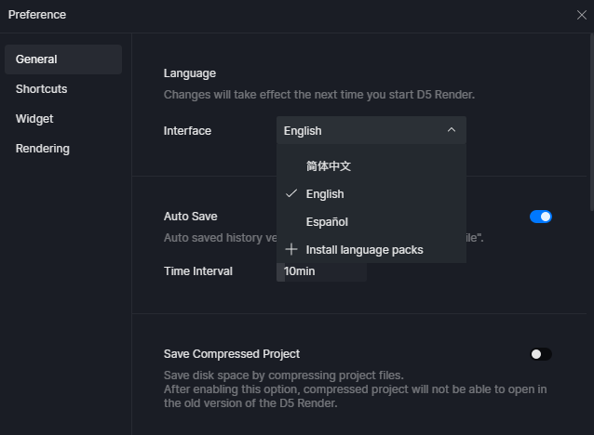Click the Auto Save label

coord(191,217)
